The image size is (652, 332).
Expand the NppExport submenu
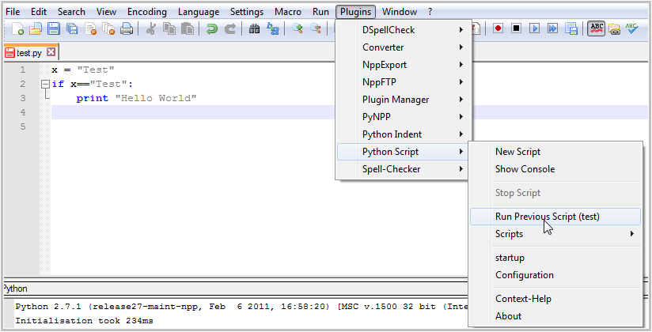[x=404, y=65]
